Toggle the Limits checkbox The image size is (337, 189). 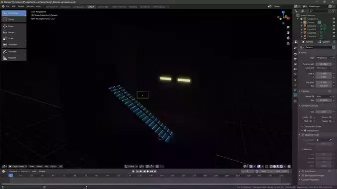311,117
